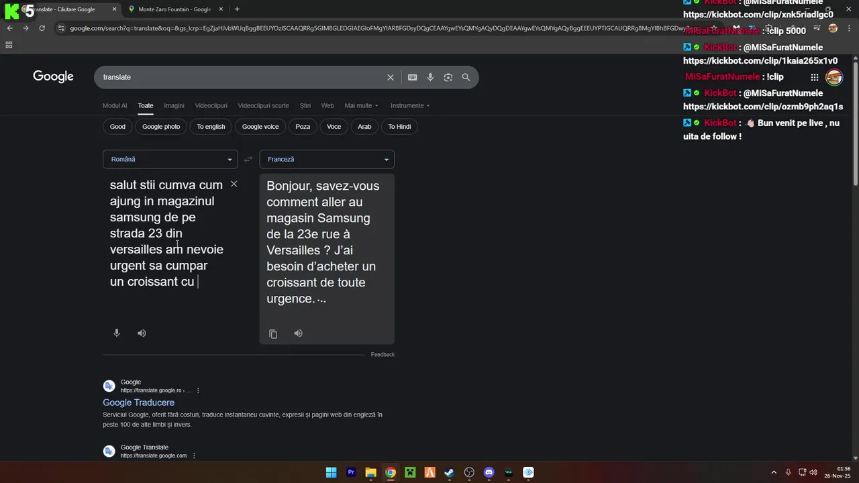Open the Franceză target language dropdown
Screen dimensions: 859x483
tap(327, 159)
